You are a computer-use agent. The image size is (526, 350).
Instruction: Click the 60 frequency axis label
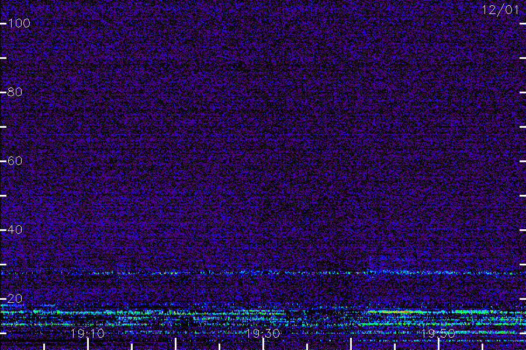coord(15,161)
